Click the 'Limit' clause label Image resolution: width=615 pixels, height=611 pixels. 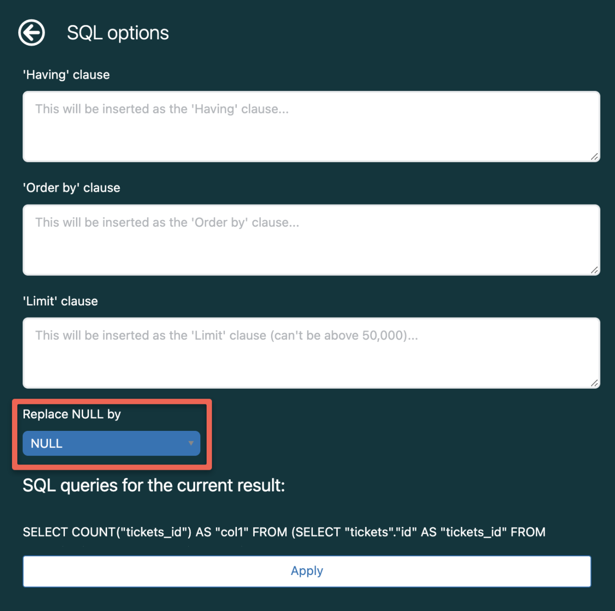61,301
